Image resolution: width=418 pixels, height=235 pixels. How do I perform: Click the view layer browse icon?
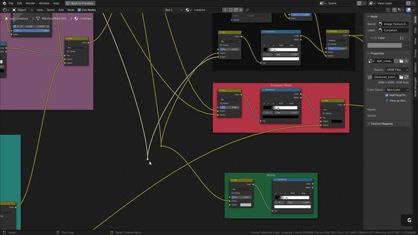coord(372,3)
